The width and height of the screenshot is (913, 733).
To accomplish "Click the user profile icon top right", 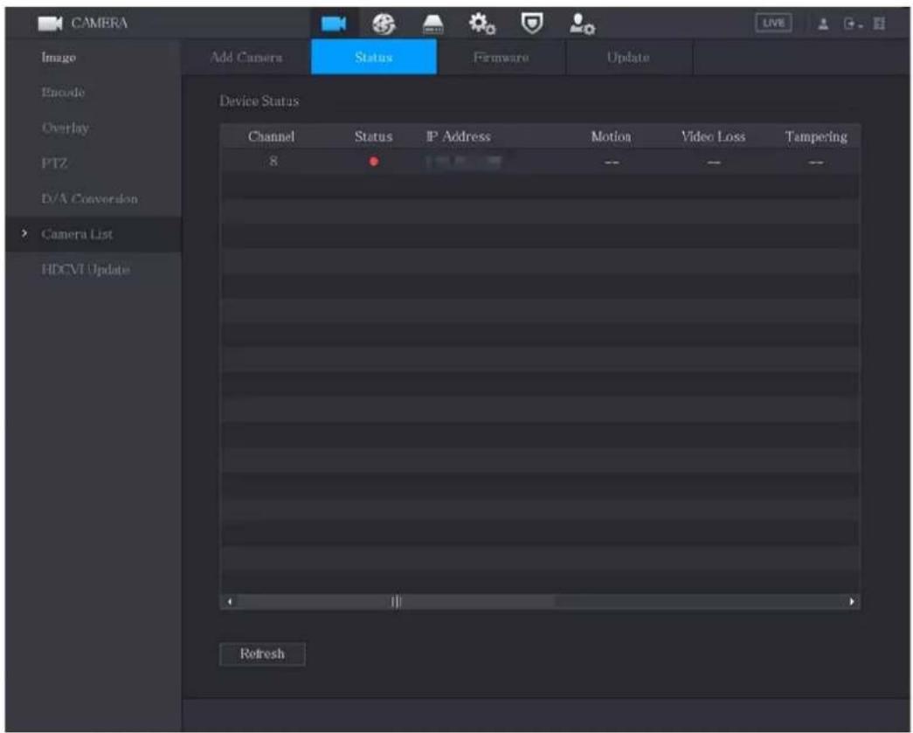I will coord(823,24).
